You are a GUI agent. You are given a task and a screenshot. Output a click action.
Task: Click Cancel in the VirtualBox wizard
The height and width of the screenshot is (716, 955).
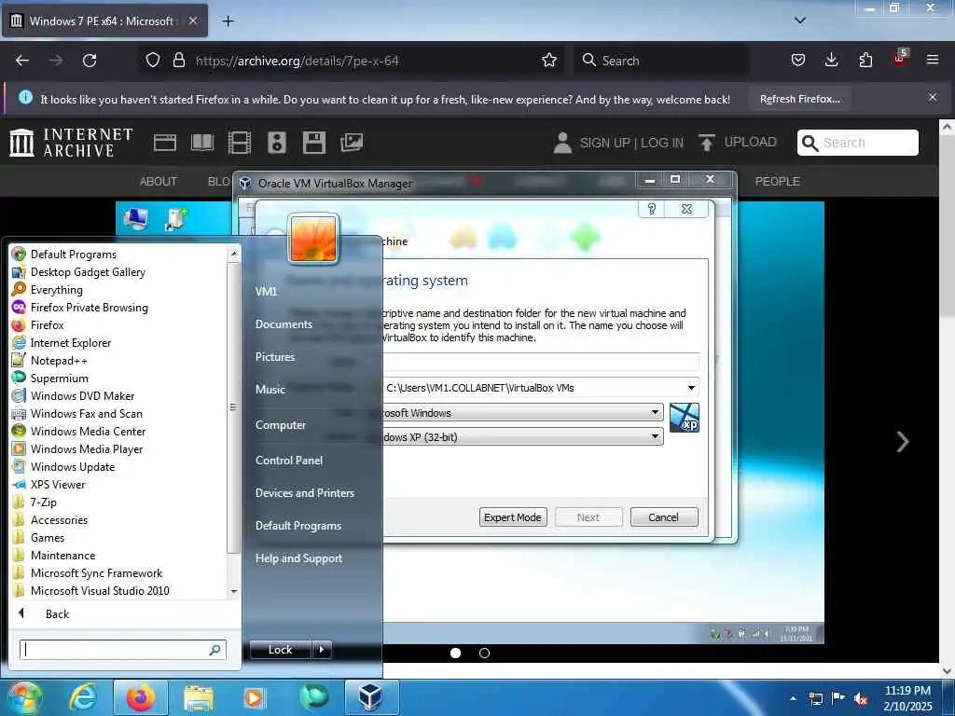664,516
